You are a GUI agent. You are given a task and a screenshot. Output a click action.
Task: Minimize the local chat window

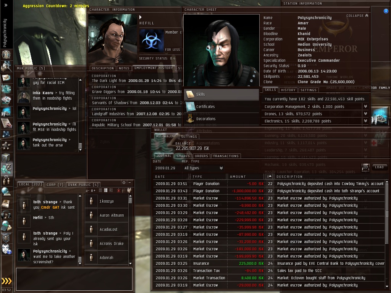coord(130,183)
